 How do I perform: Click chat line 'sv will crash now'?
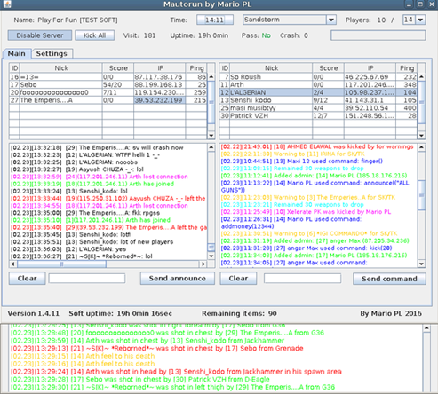[97, 147]
